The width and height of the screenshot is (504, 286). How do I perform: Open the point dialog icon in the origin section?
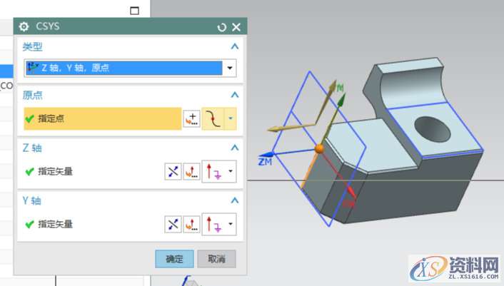[191, 119]
